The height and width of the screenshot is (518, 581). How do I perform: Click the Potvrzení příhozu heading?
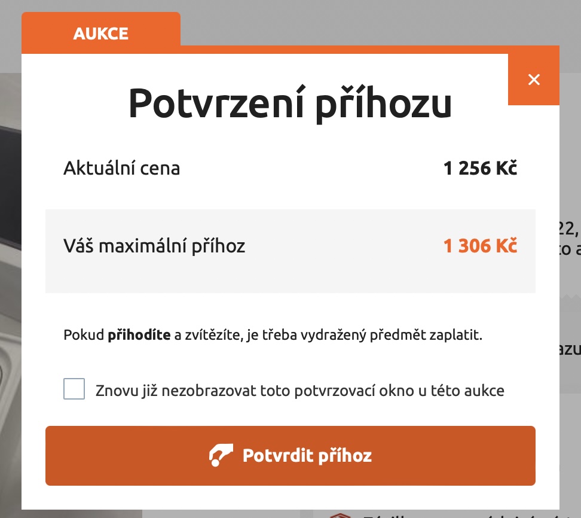tap(290, 103)
